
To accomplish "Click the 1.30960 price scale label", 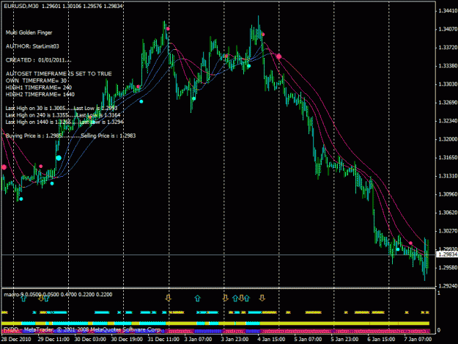I will coord(448,194).
